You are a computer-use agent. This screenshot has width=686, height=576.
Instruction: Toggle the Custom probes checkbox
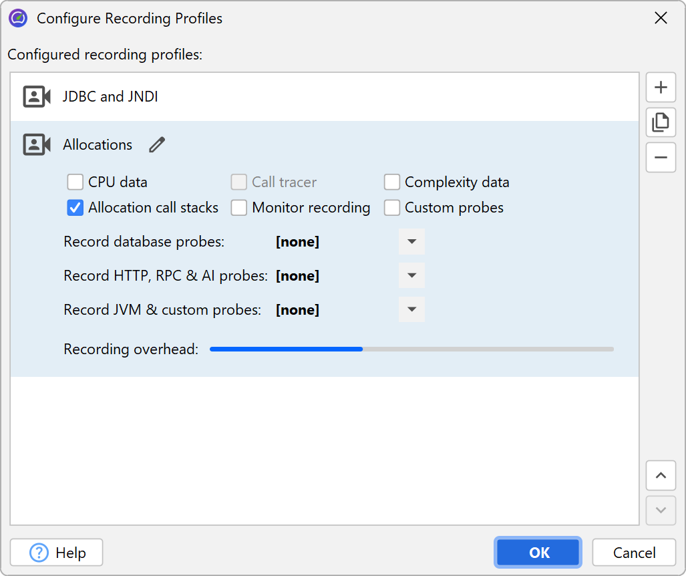(x=392, y=208)
